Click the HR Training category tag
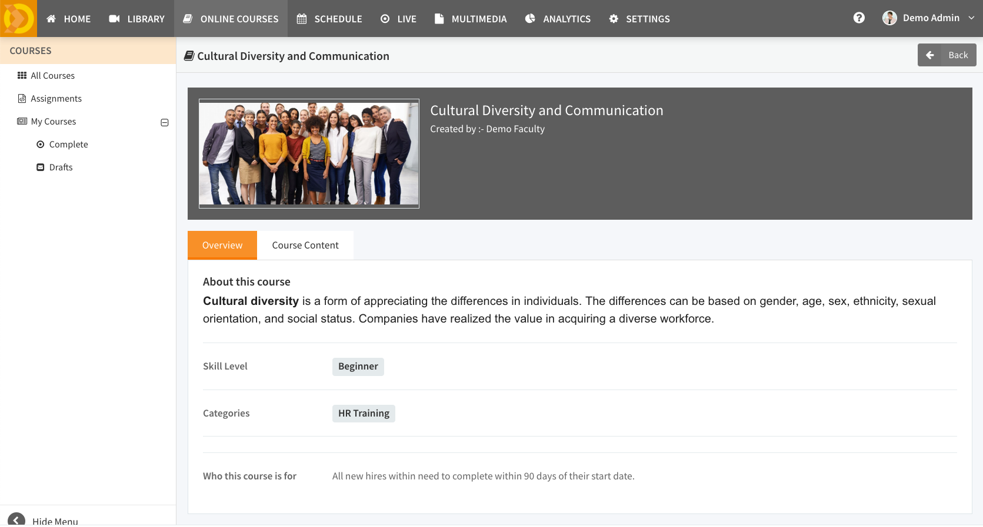Image resolution: width=983 pixels, height=527 pixels. 363,414
